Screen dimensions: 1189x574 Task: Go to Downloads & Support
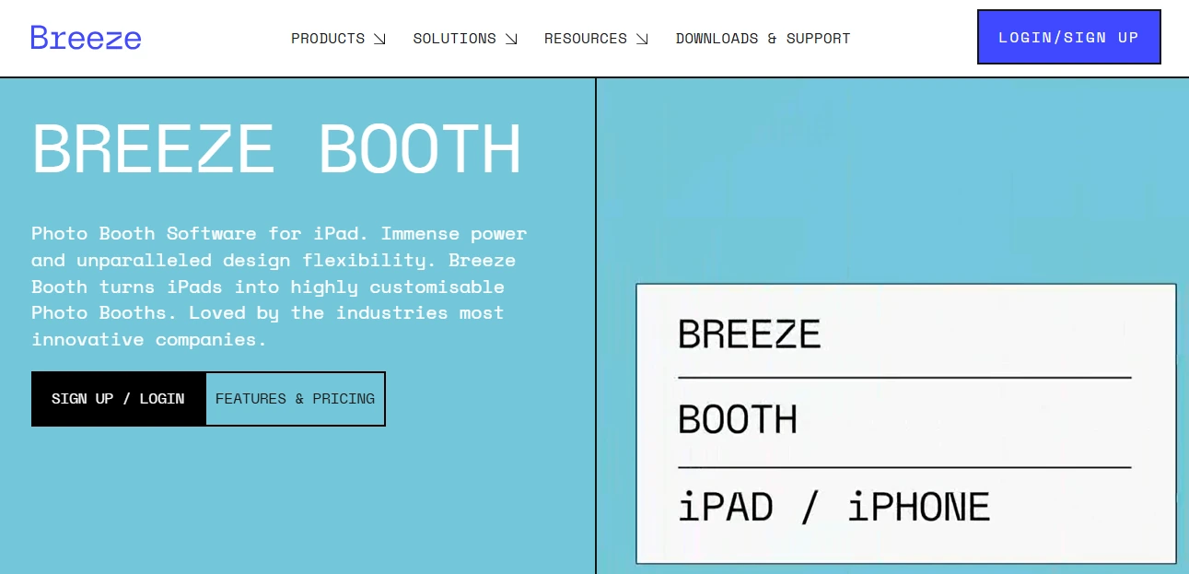pos(763,39)
